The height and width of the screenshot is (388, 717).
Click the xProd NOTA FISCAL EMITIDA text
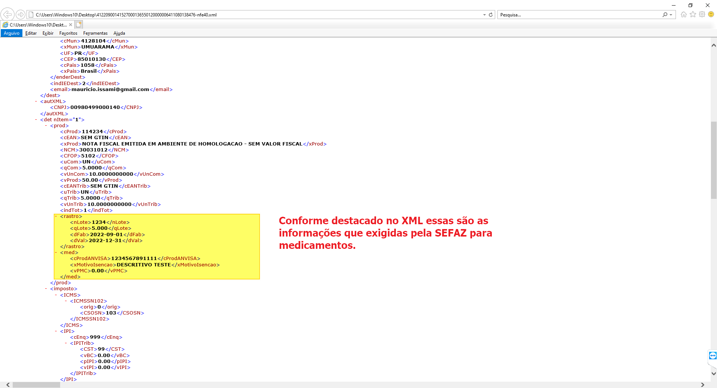point(192,144)
